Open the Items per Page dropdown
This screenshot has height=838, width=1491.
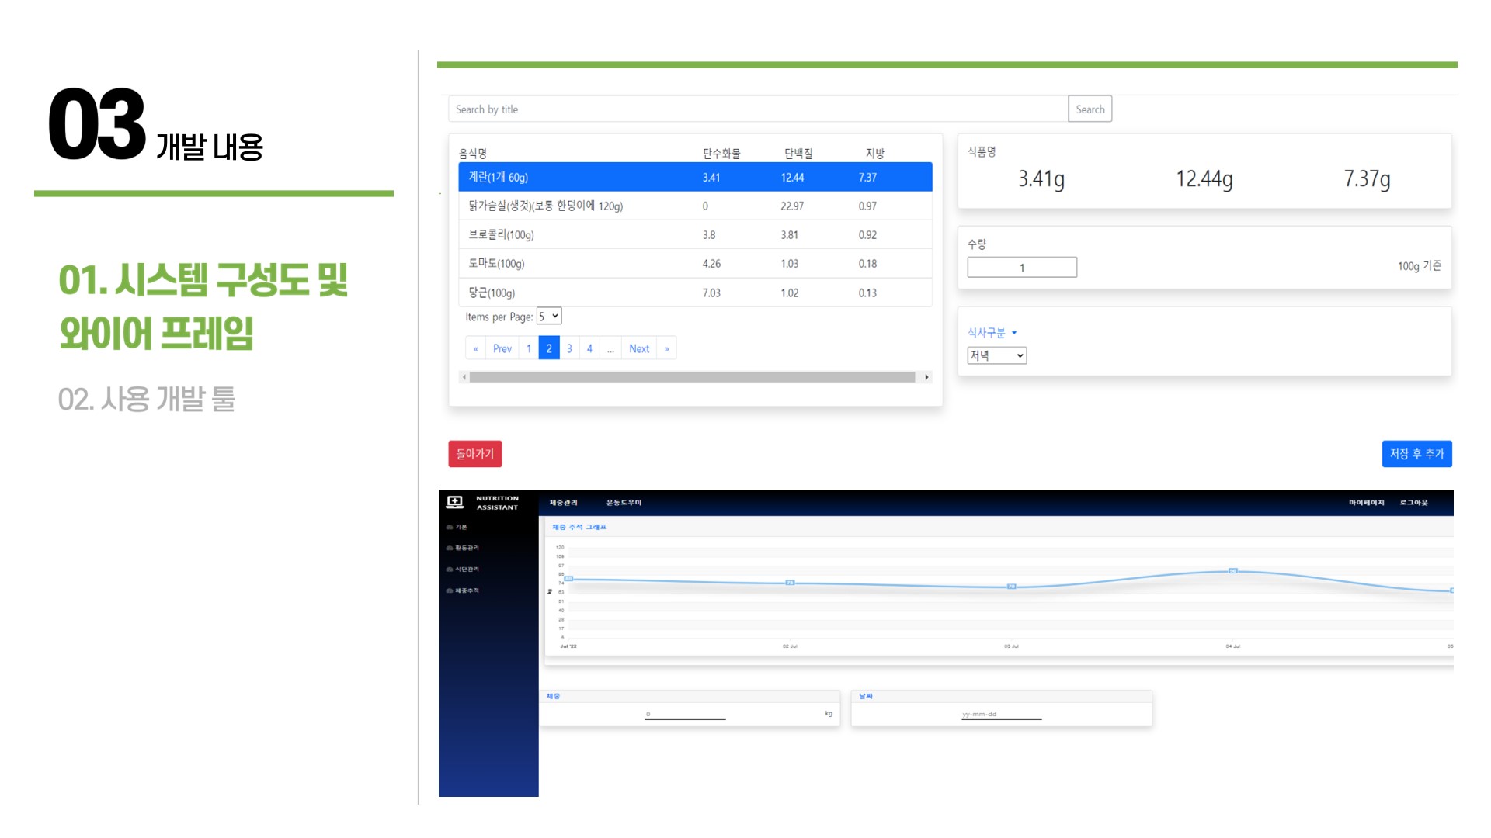click(549, 317)
